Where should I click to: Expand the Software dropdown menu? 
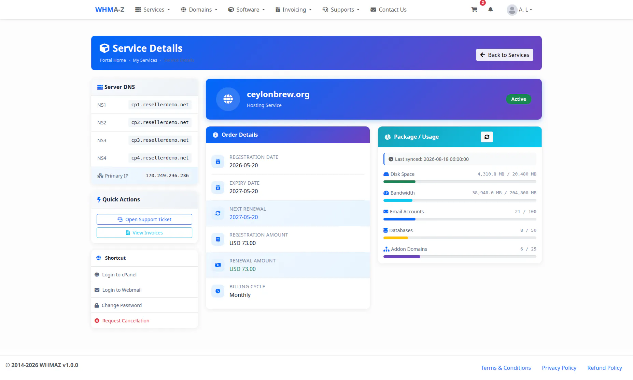pos(247,10)
